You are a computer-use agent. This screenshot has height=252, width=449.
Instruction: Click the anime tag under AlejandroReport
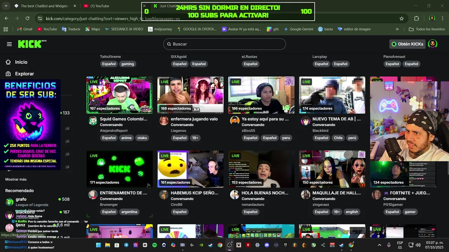point(127,138)
